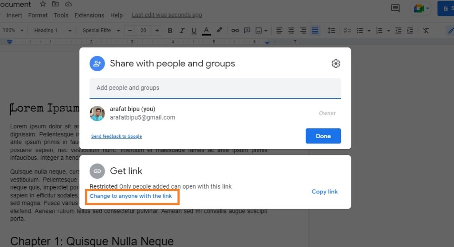Click Send feedback to Google link

click(117, 136)
